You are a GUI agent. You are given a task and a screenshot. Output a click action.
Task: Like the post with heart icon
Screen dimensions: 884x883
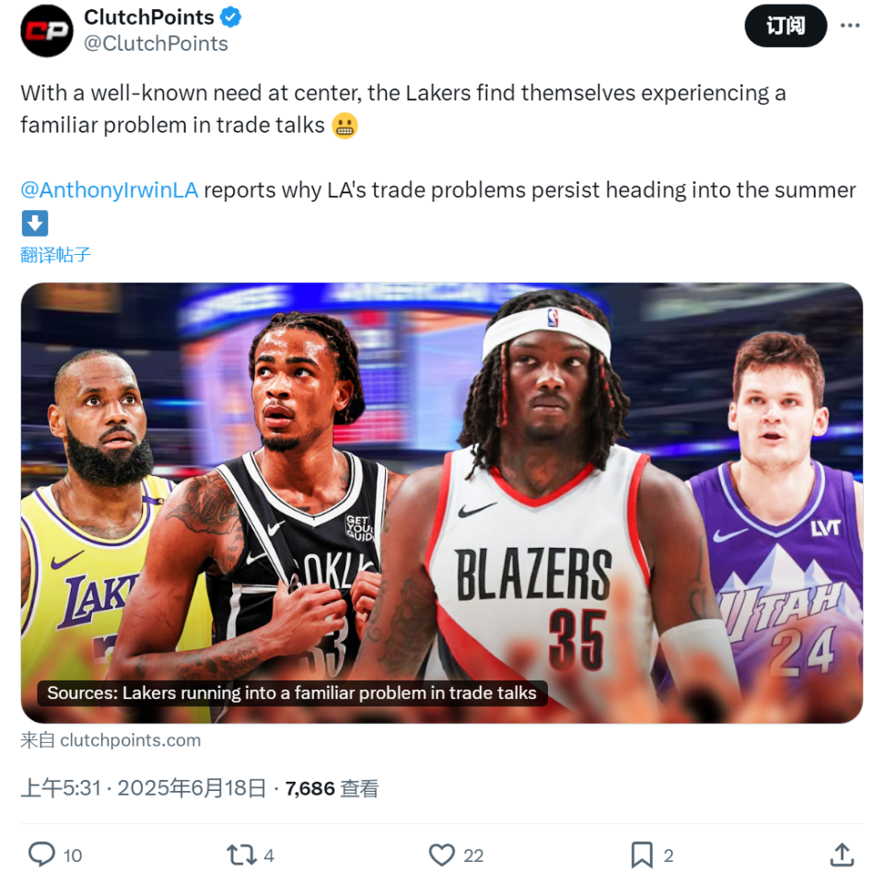442,854
